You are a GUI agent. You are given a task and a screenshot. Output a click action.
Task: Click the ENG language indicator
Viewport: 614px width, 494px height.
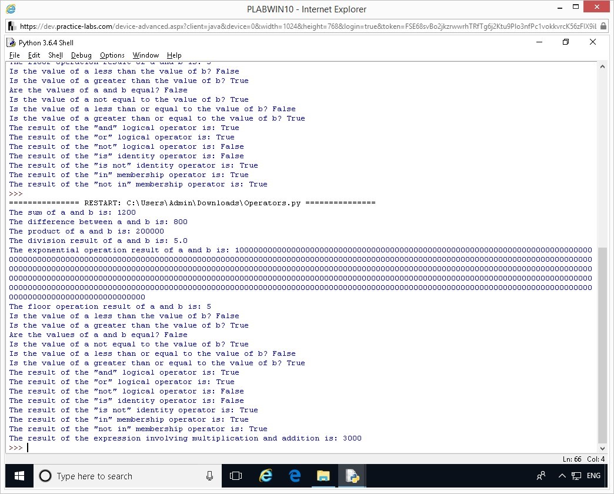593,476
